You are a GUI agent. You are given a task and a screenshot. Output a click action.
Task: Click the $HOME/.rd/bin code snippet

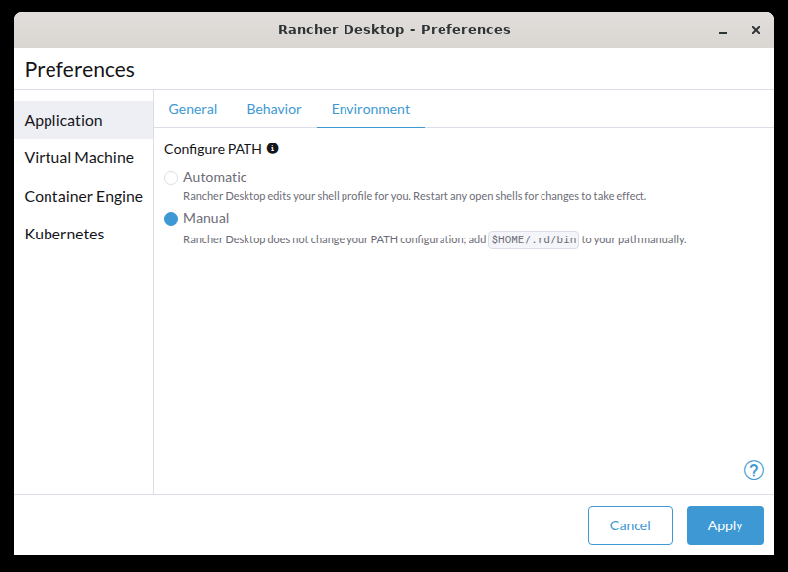pyautogui.click(x=534, y=239)
